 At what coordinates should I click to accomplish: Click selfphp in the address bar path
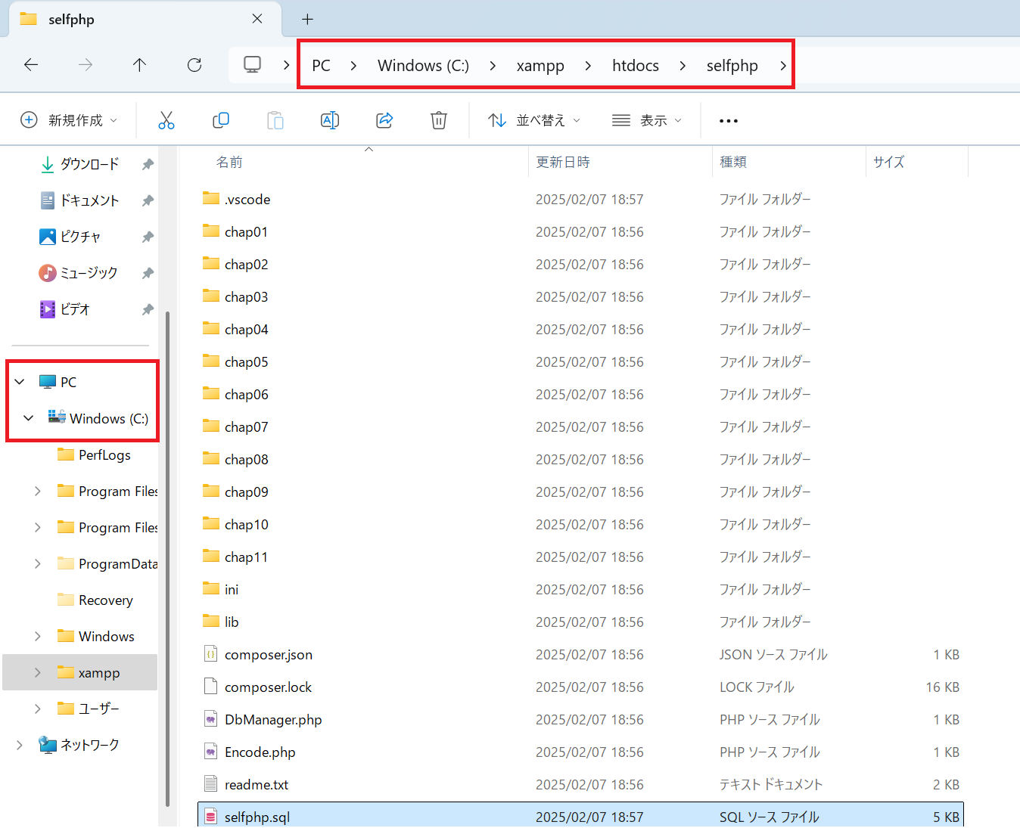pyautogui.click(x=732, y=66)
